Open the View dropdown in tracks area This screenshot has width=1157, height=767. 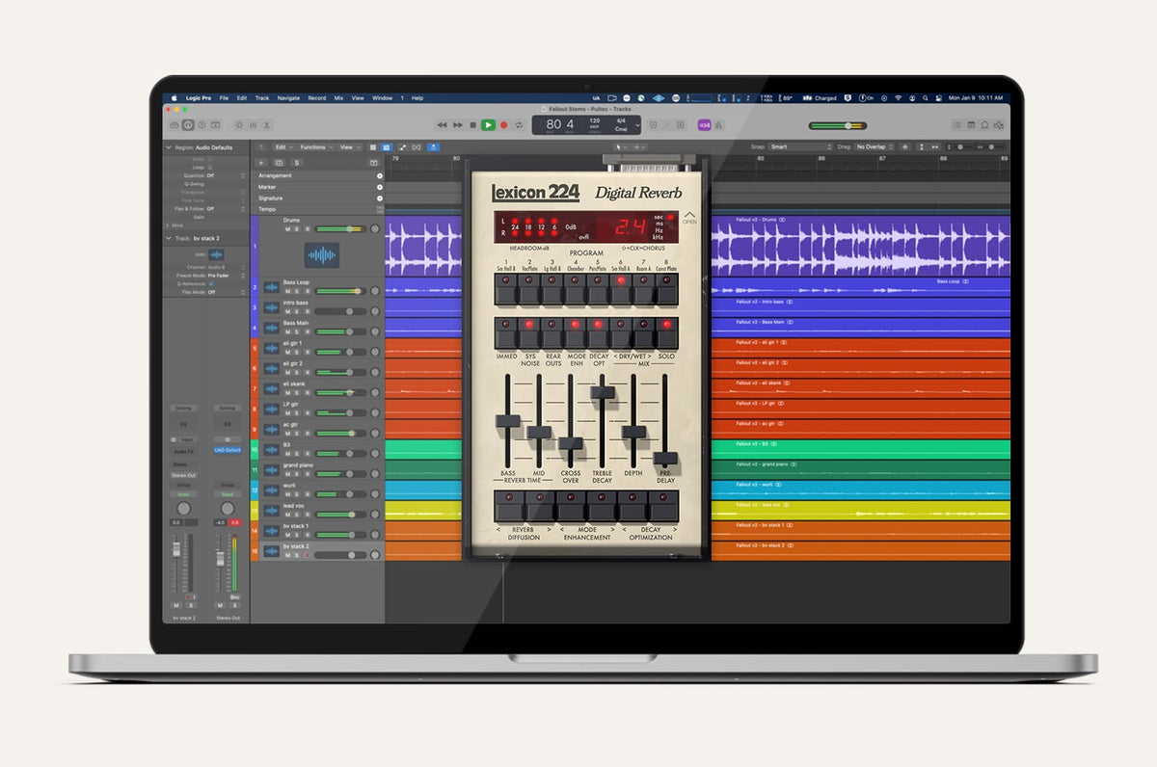[x=348, y=147]
